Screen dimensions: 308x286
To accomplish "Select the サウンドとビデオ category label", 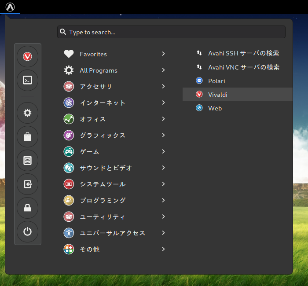I will pyautogui.click(x=106, y=168).
